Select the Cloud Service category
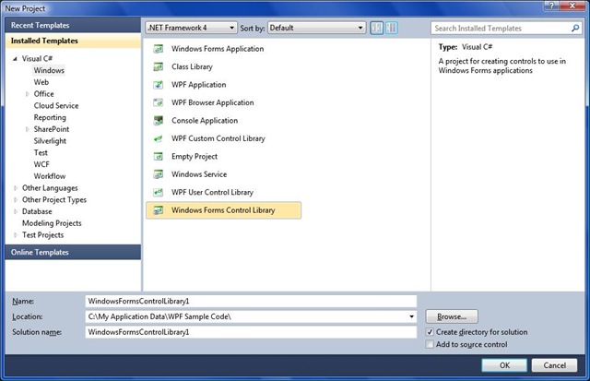The image size is (590, 381). pos(56,106)
